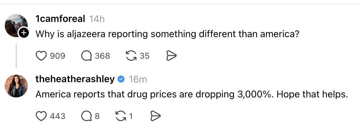Open the 14h timestamp on 1camforeal's post

tap(97, 19)
